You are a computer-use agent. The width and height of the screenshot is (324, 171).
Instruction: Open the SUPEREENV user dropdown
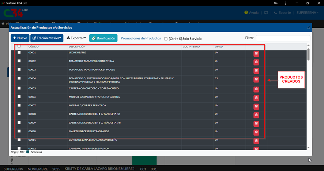(308, 13)
